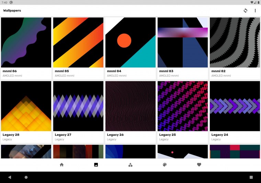Select the Wallpapers image tab

coord(96,165)
